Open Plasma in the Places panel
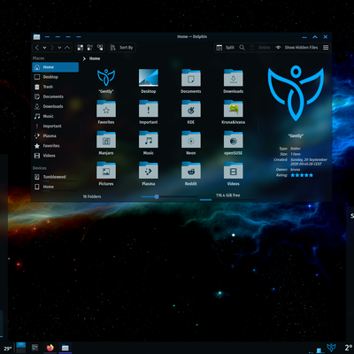Viewport: 354px width, 354px height. (56, 136)
